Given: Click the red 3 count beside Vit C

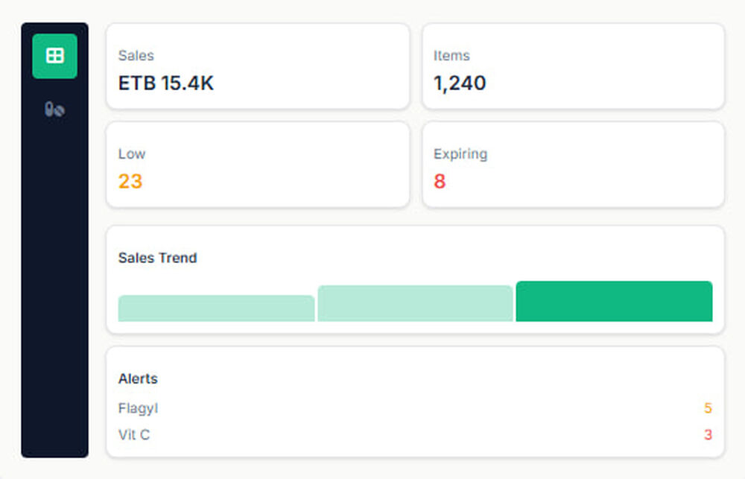Looking at the screenshot, I should click(x=708, y=434).
